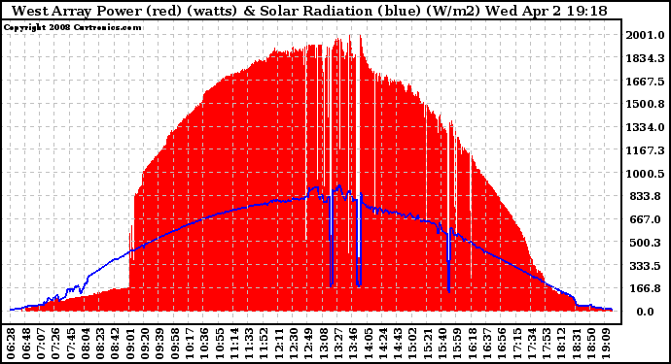Click the 07:07 time label

(41, 344)
